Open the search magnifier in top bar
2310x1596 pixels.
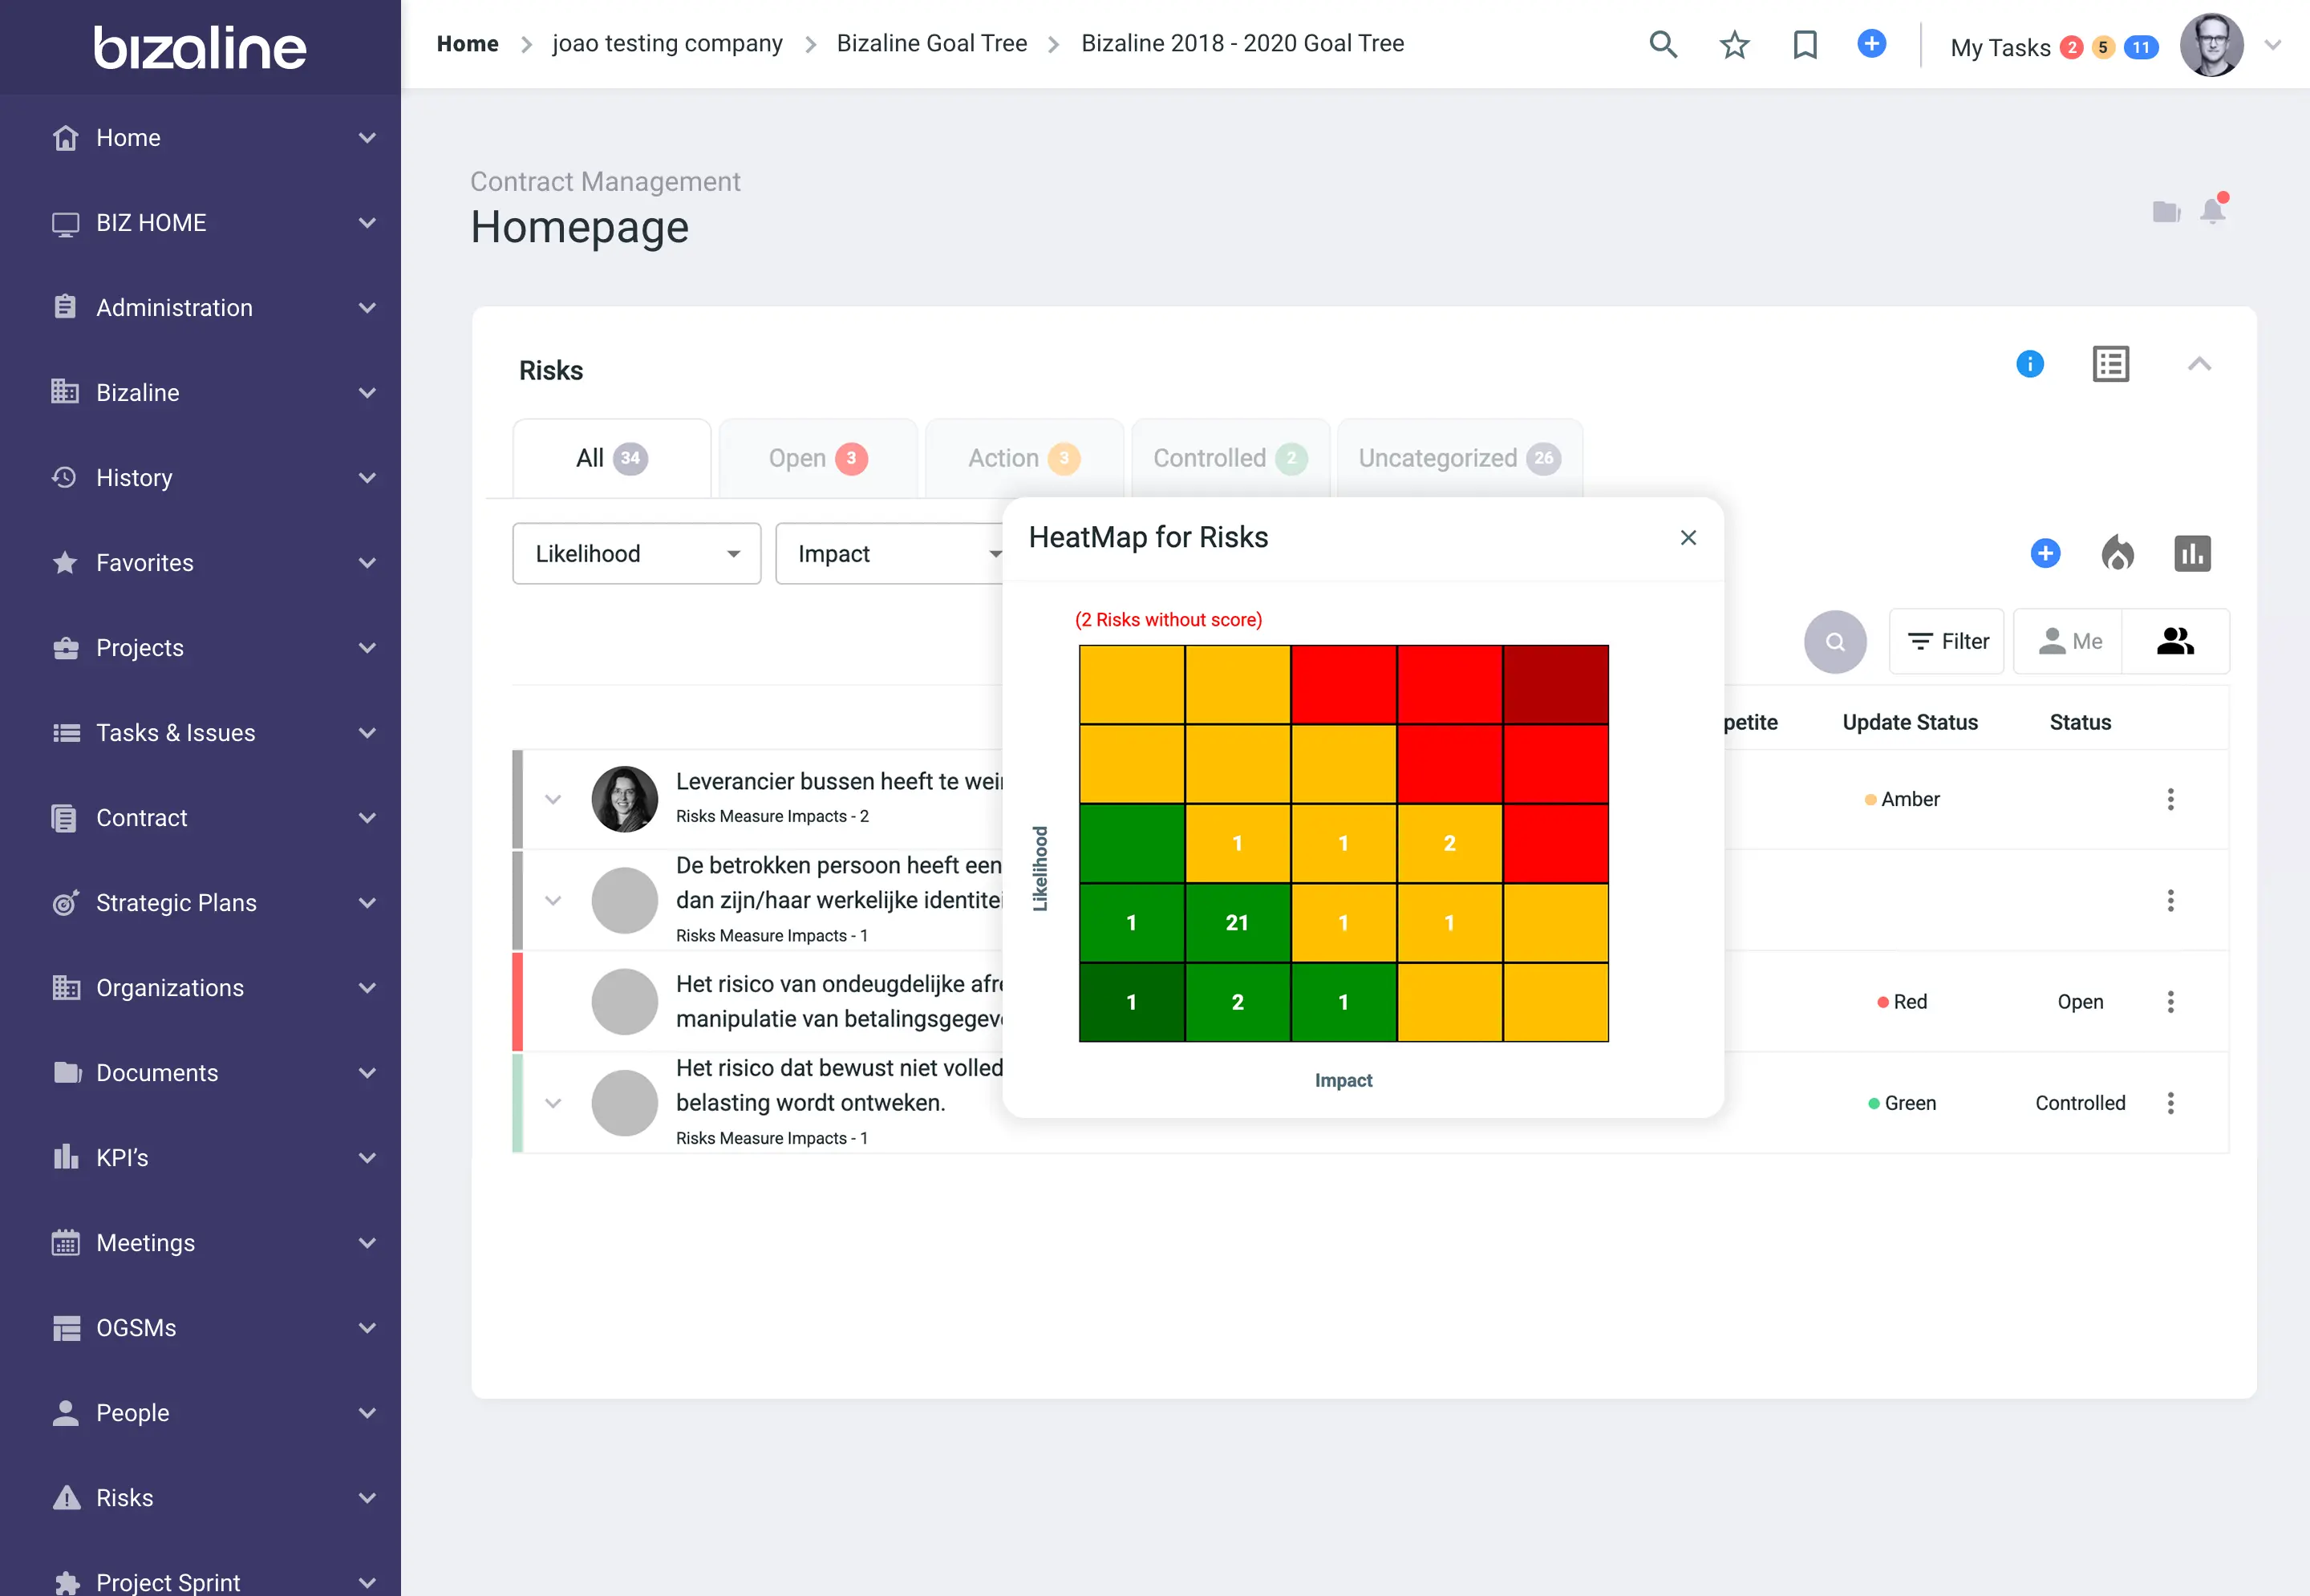click(x=1662, y=45)
